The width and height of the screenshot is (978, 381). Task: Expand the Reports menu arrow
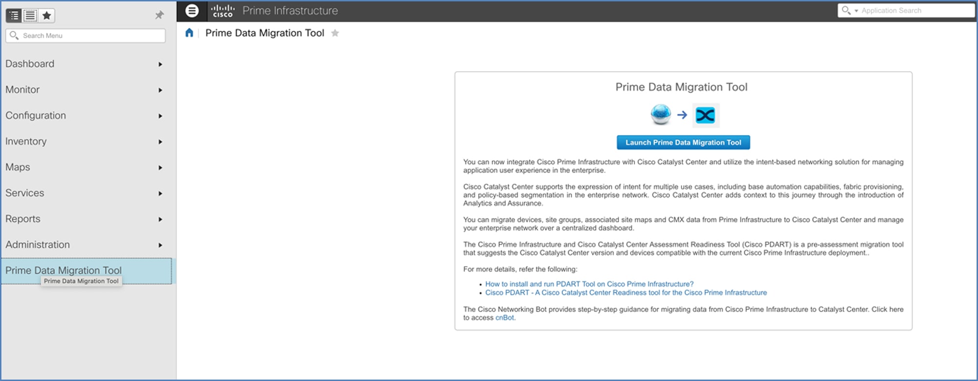coord(160,219)
